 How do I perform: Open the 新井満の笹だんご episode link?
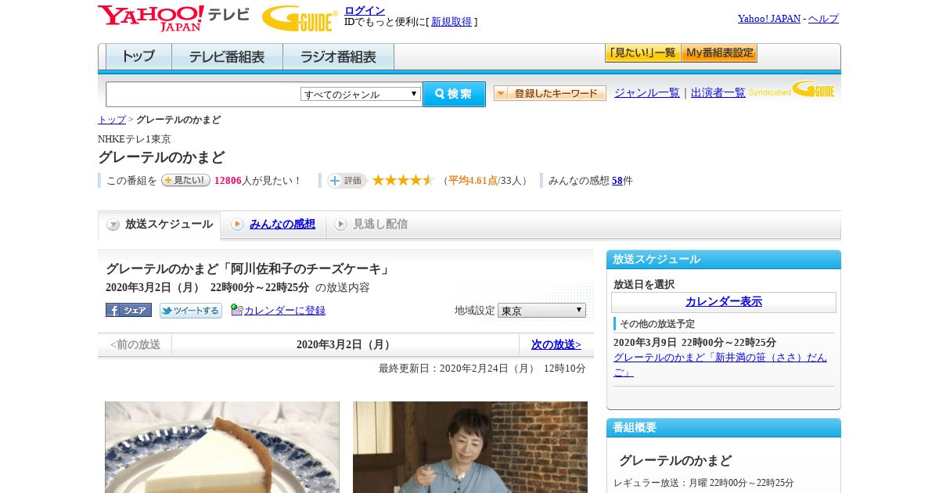click(720, 365)
